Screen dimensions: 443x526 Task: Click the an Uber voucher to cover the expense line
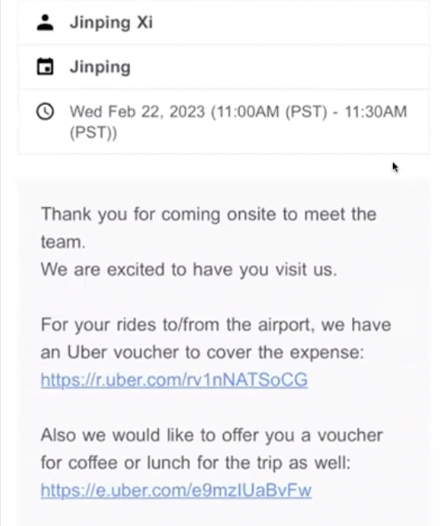click(202, 353)
